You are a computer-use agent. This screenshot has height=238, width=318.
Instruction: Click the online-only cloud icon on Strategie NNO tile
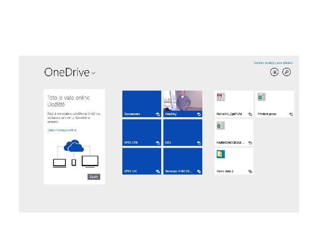coord(199,171)
